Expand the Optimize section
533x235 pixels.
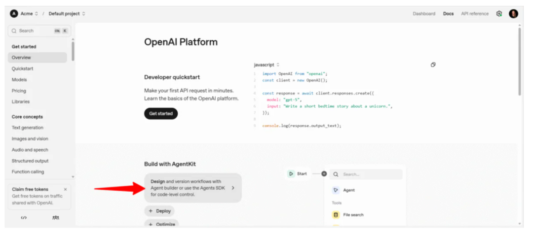click(162, 224)
